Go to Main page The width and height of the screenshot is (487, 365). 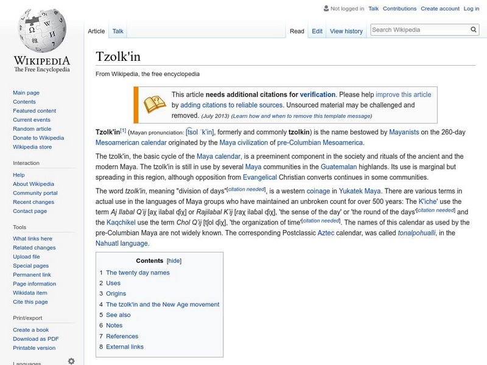coord(26,92)
